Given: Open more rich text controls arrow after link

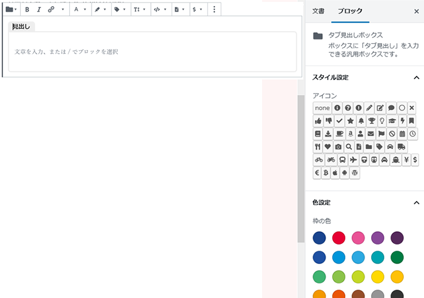Looking at the screenshot, I should [x=62, y=10].
